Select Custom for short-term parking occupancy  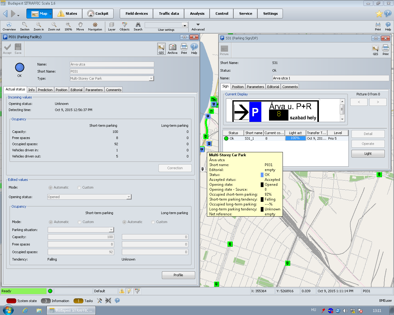[x=80, y=222]
